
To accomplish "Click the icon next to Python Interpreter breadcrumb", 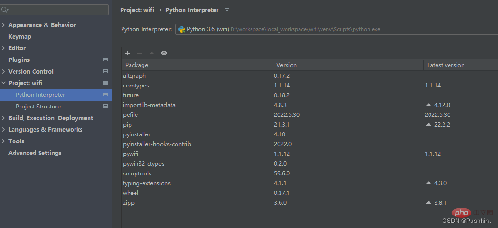I will coord(227,10).
